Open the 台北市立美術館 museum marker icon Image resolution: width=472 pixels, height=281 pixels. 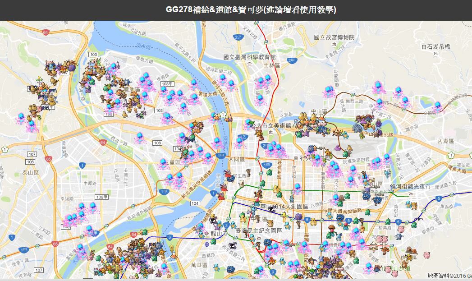click(x=270, y=132)
